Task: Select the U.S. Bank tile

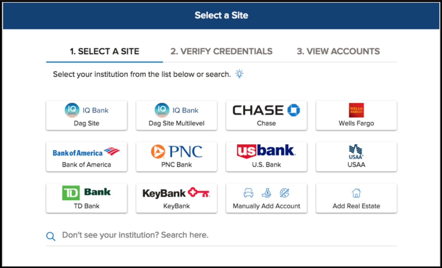Action: pos(266,157)
